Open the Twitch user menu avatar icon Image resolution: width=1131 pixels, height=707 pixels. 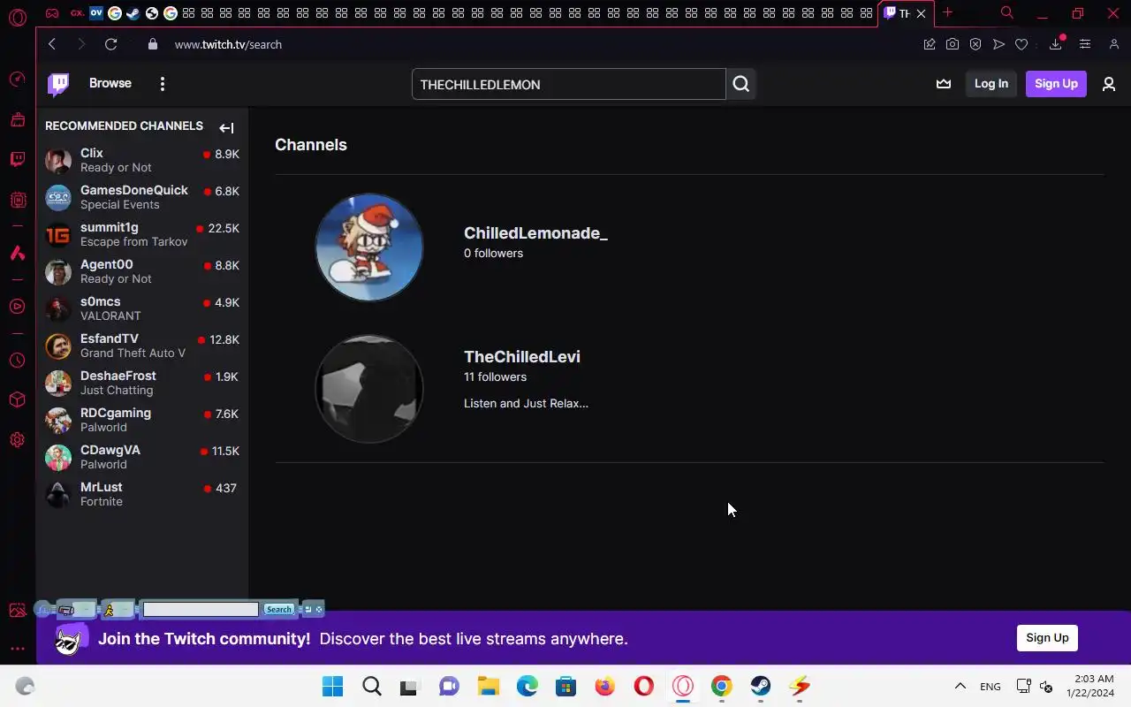click(1109, 84)
